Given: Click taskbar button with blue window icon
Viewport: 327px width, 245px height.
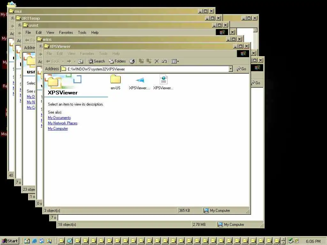Looking at the screenshot, I should coord(69,241).
